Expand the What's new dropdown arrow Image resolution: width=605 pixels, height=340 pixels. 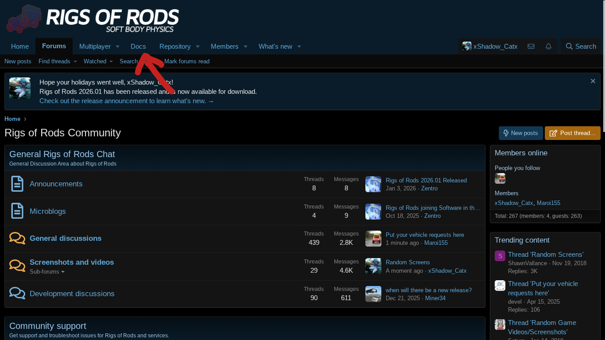[x=299, y=46]
